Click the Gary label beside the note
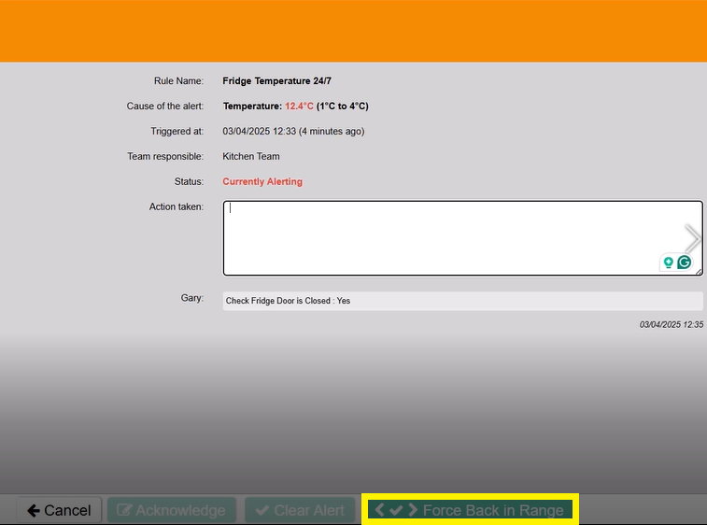This screenshot has width=707, height=525. (x=192, y=298)
